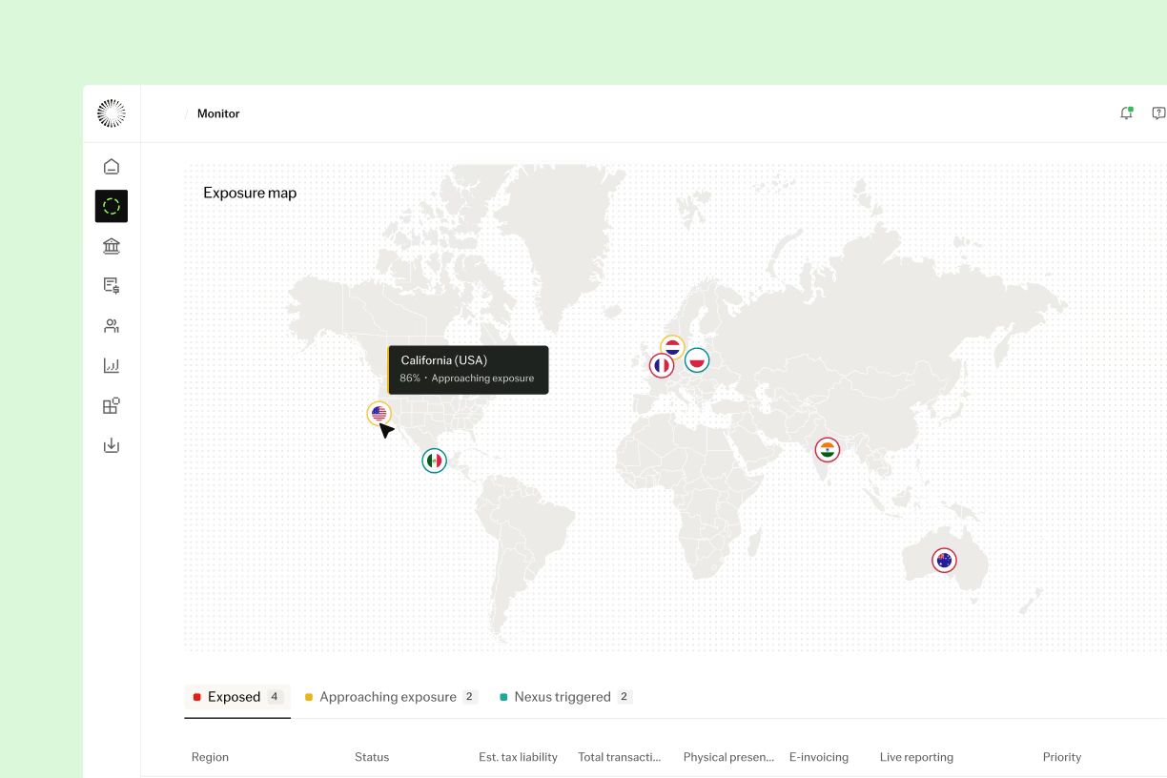Select the France flag marker on map

[662, 365]
